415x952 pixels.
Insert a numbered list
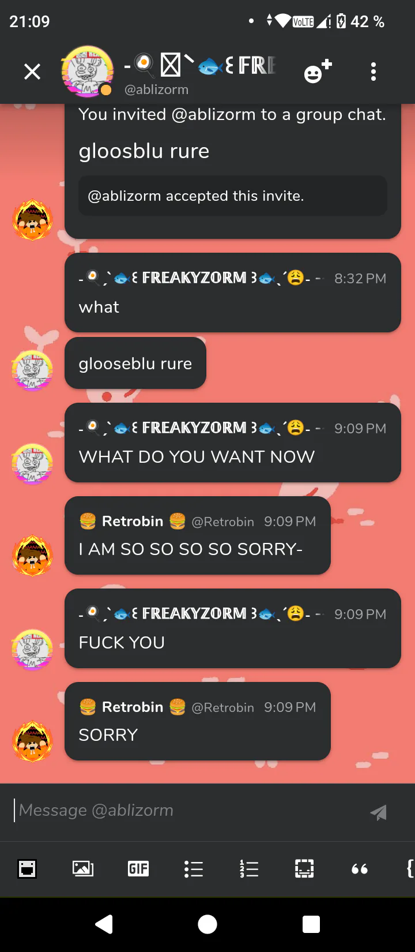tap(249, 868)
